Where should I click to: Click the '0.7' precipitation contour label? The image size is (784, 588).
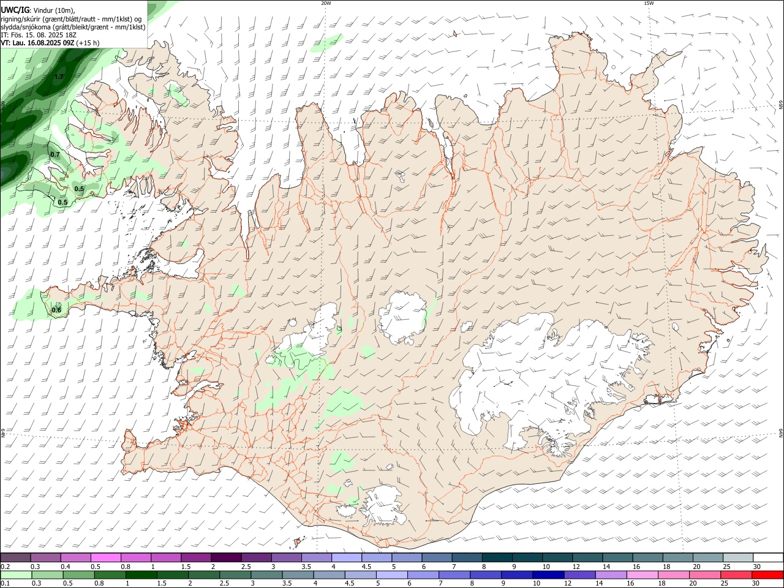(55, 154)
